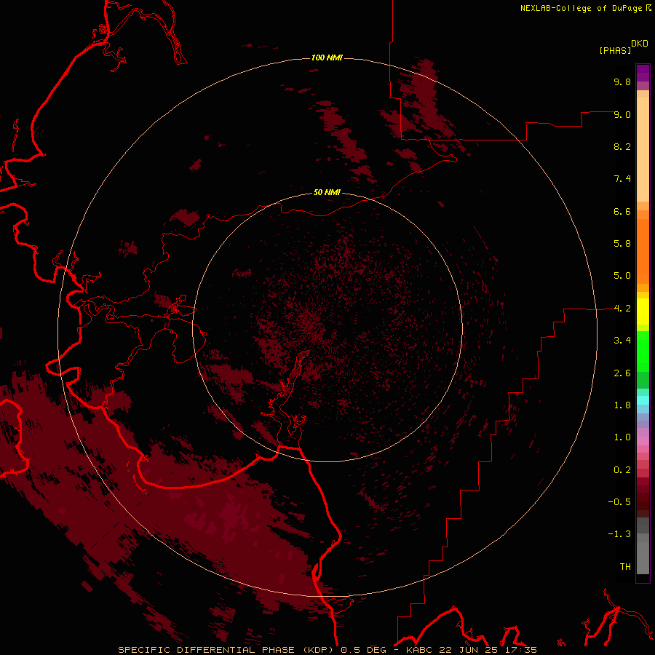
Task: Click the 7.4 scale value
Action: (622, 179)
